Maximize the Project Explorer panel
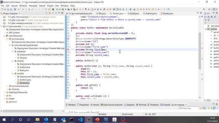219x123 pixels. coord(62,13)
